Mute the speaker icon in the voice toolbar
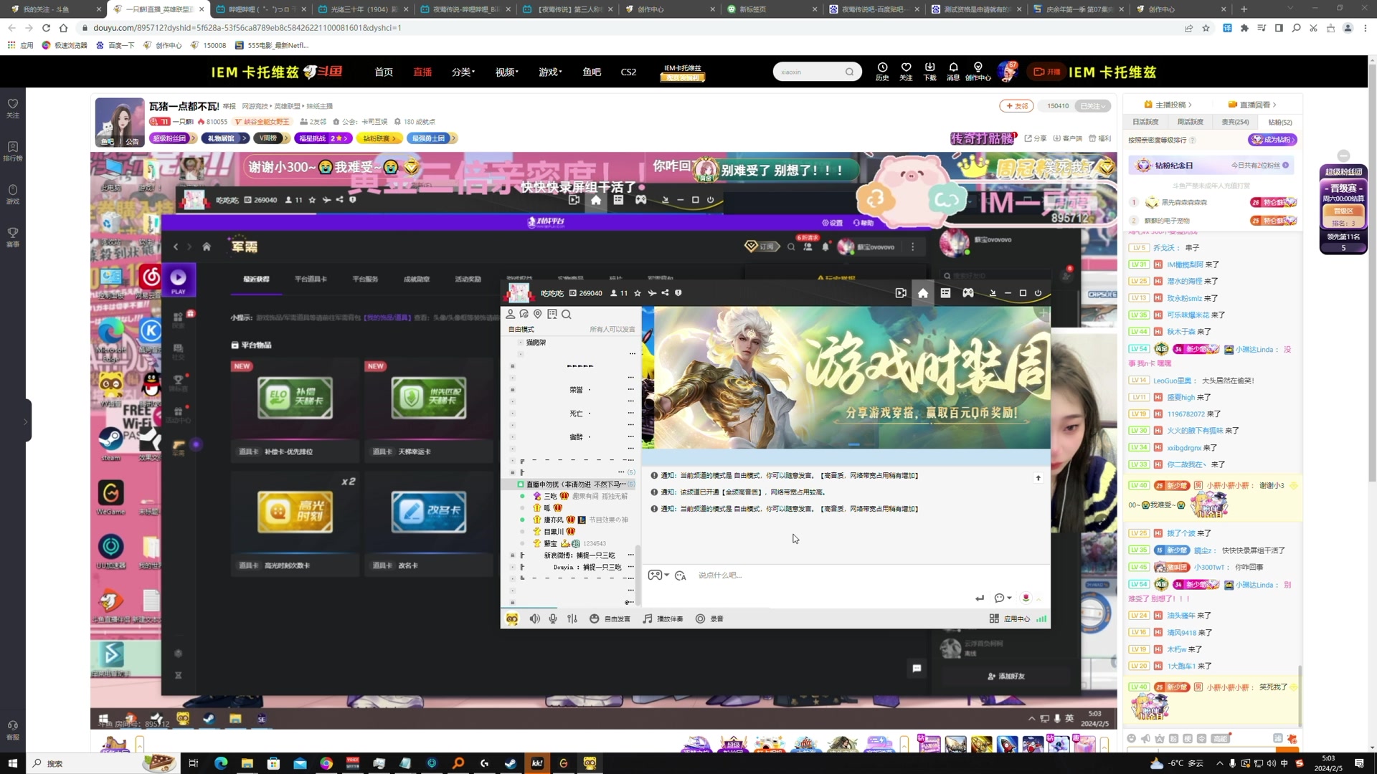The height and width of the screenshot is (774, 1377). coord(535,618)
